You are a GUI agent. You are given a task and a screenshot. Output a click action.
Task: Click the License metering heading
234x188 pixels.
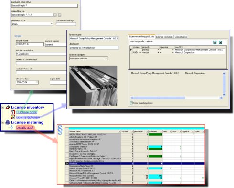point(27,122)
